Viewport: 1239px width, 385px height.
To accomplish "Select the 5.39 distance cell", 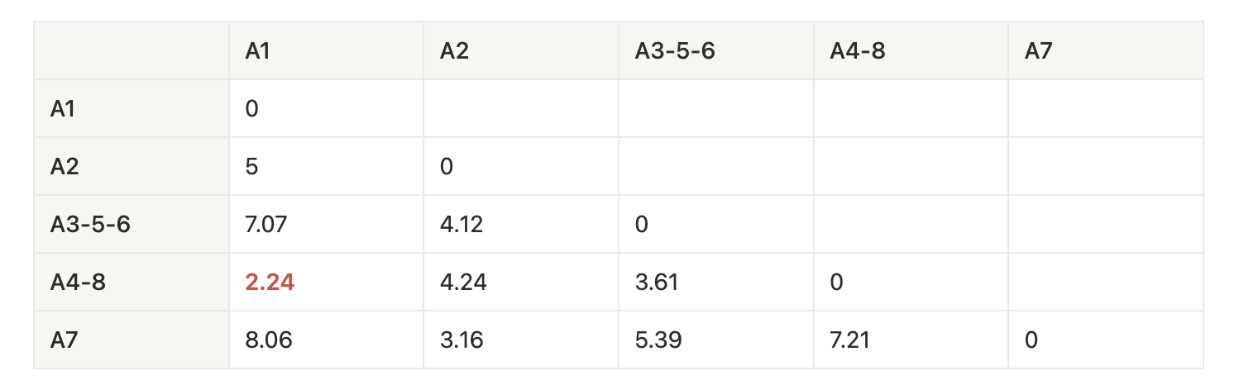I will point(658,340).
